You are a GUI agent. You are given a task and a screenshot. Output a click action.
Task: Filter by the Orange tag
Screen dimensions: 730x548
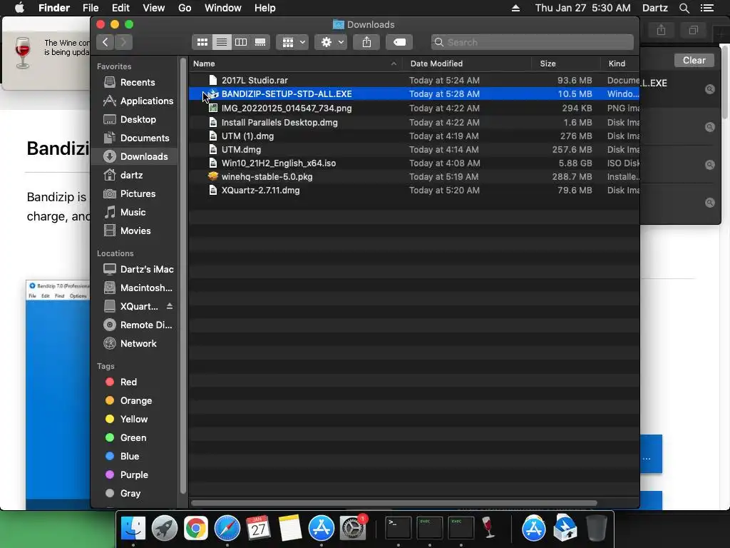coord(133,401)
